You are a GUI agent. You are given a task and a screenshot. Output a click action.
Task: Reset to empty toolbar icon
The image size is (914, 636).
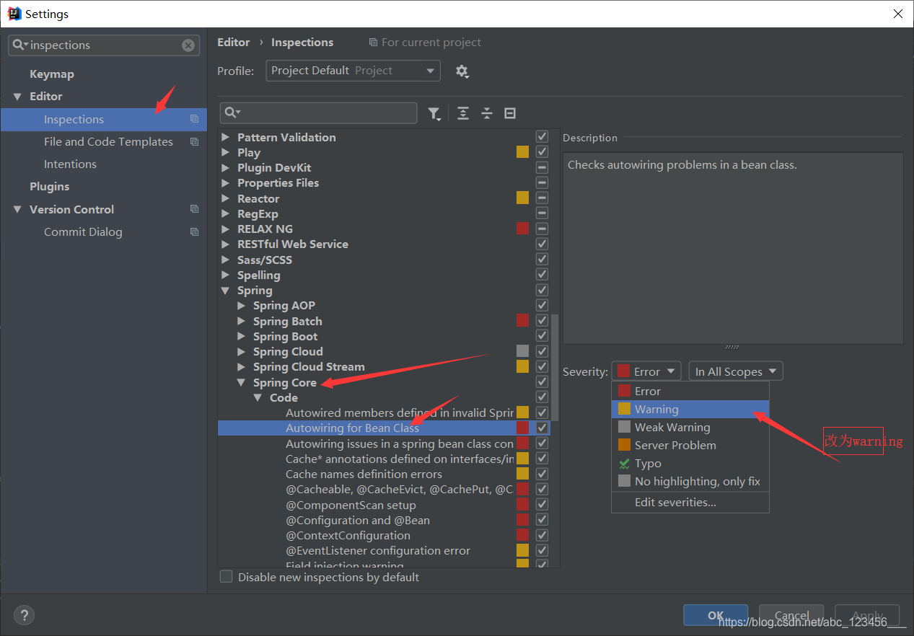pos(510,113)
